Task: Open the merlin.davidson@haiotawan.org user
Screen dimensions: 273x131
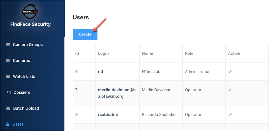Action: pos(117,93)
